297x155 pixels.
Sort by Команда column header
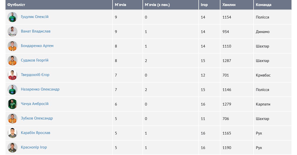click(264, 5)
